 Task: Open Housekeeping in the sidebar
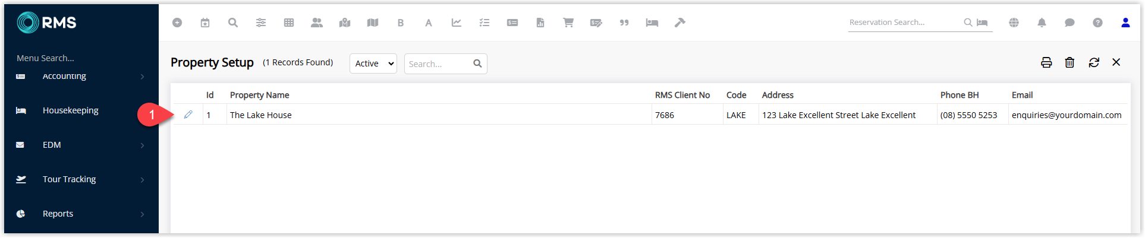(x=81, y=110)
